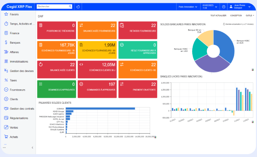
Task: Open Echéances Fournisseurs 30 jours tile
Action: 57,50
